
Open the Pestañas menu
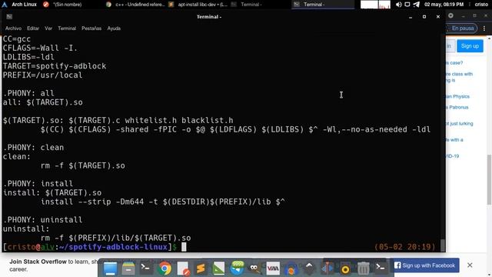click(x=91, y=28)
